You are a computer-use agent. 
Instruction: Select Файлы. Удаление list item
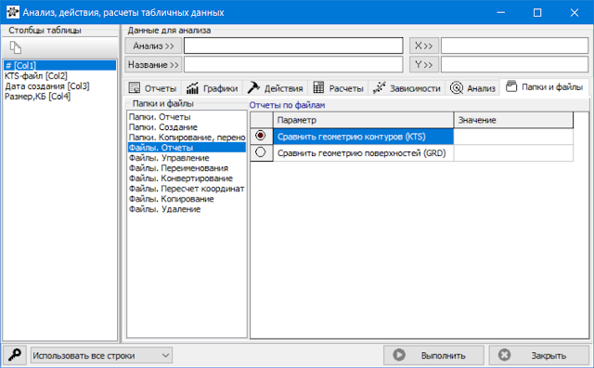click(187, 209)
